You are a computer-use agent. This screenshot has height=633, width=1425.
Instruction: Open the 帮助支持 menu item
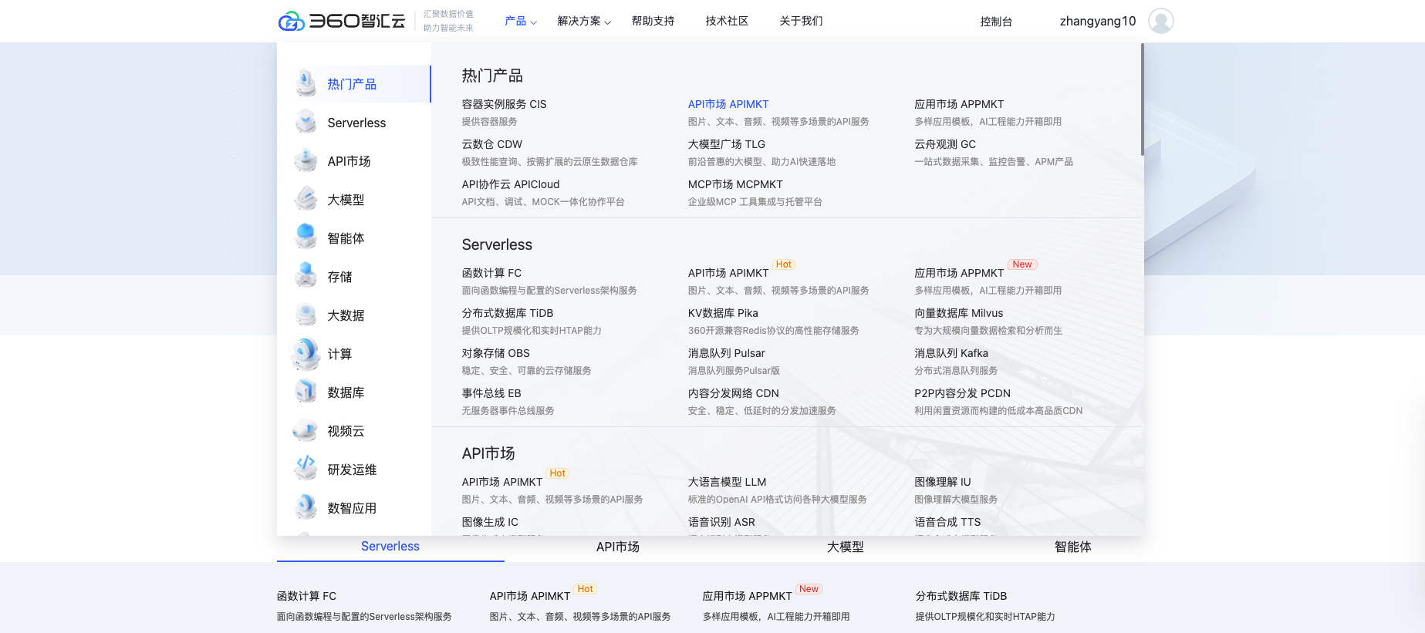click(653, 21)
